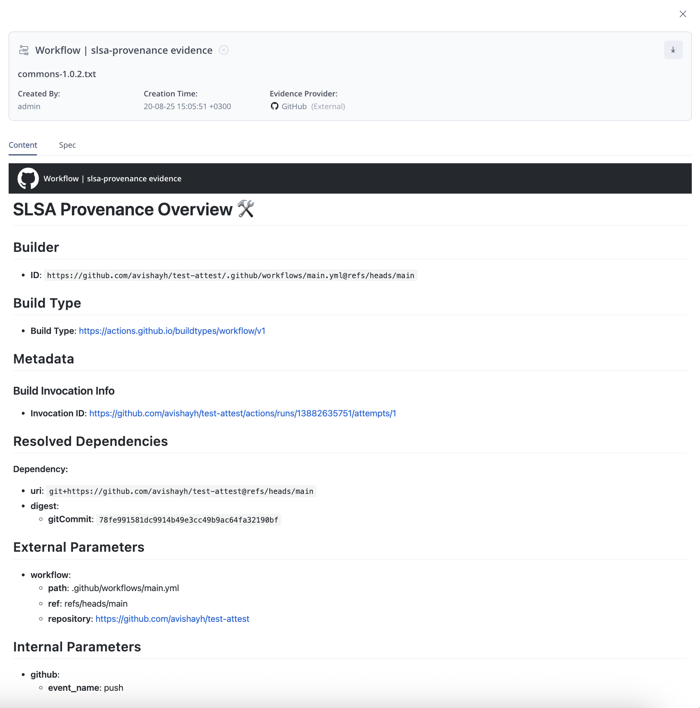Switch to the Spec tab
This screenshot has width=700, height=708.
coord(67,145)
